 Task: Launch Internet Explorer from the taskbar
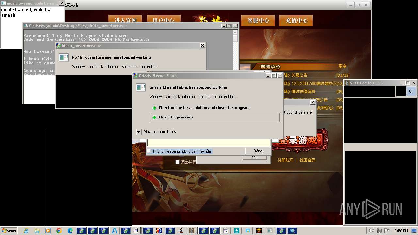point(26,231)
